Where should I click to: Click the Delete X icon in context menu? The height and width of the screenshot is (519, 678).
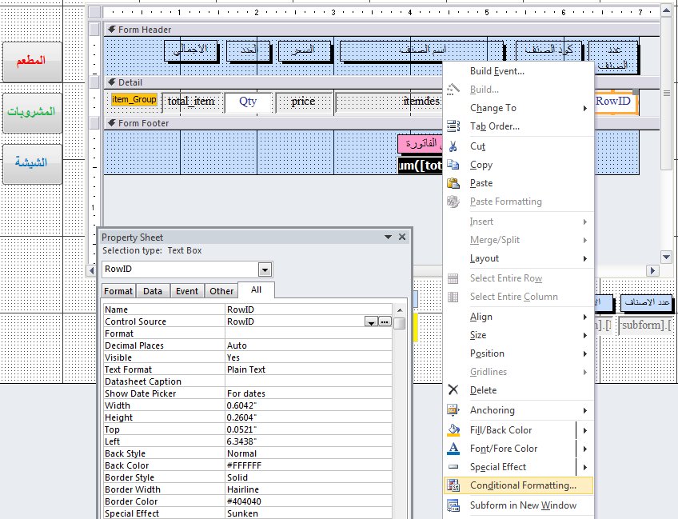coord(453,390)
